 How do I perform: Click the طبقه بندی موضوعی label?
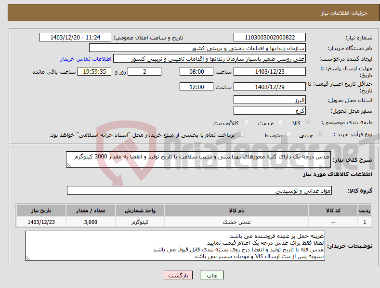[x=347, y=123]
